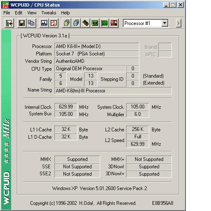
Task: Click the Standard Family value 5
Action: click(x=61, y=76)
